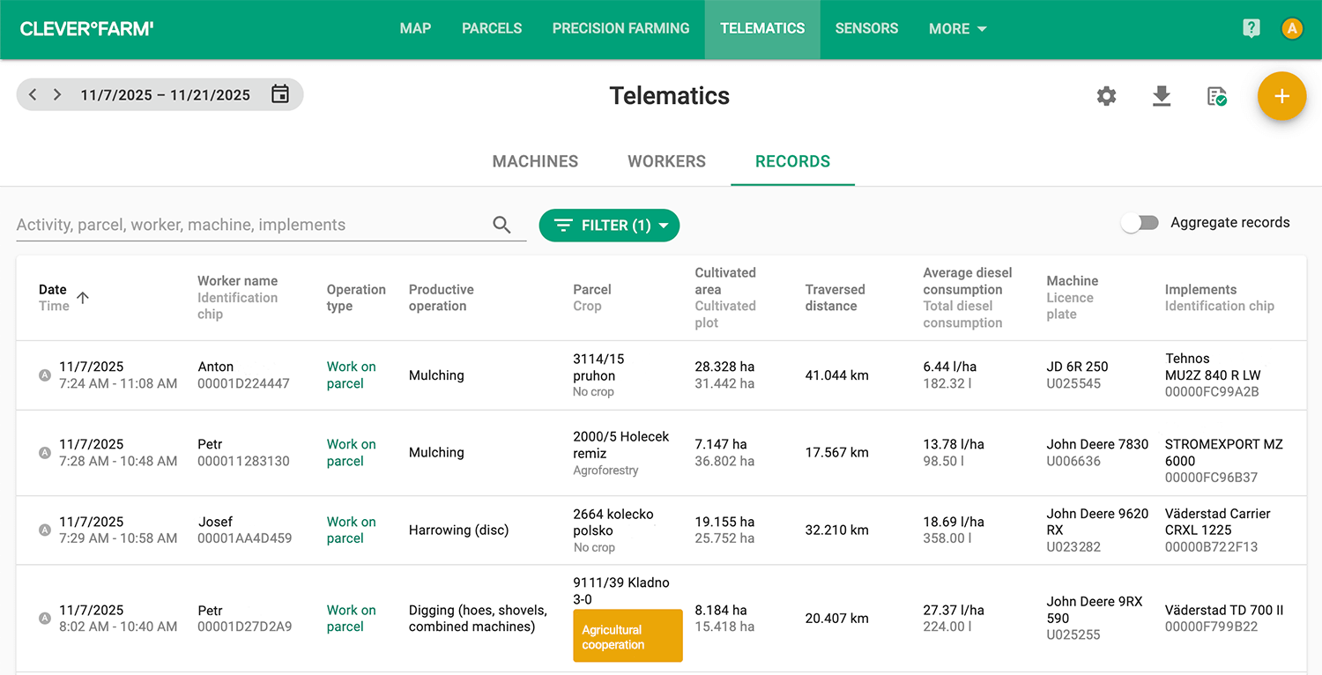Select parcel 9111/39 Kladno 3-0 text
The height and width of the screenshot is (675, 1322).
pos(621,591)
